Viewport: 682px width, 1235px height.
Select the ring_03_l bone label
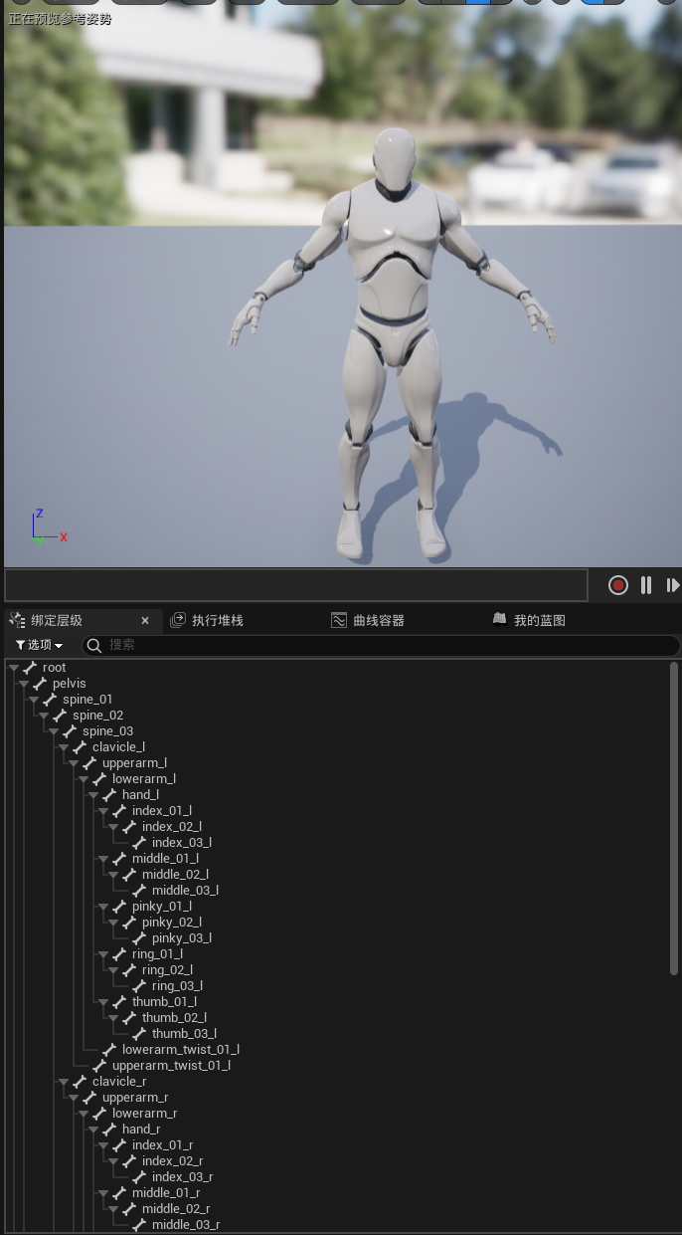coord(178,986)
